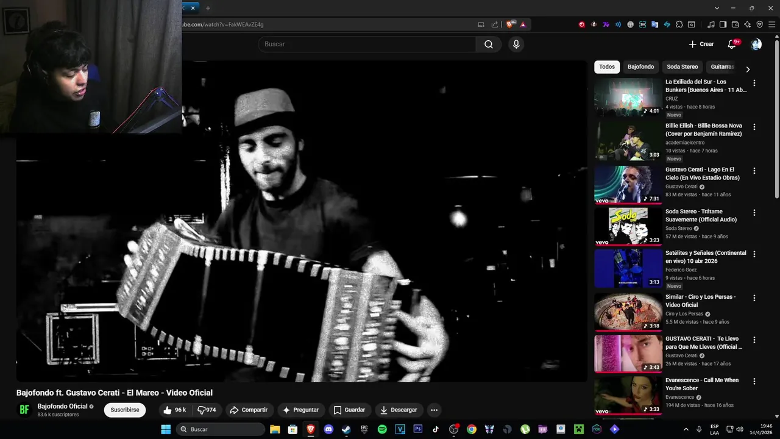Click the Evanescence Call Me When You're Sober title
This screenshot has height=439, width=780.
tap(702, 384)
